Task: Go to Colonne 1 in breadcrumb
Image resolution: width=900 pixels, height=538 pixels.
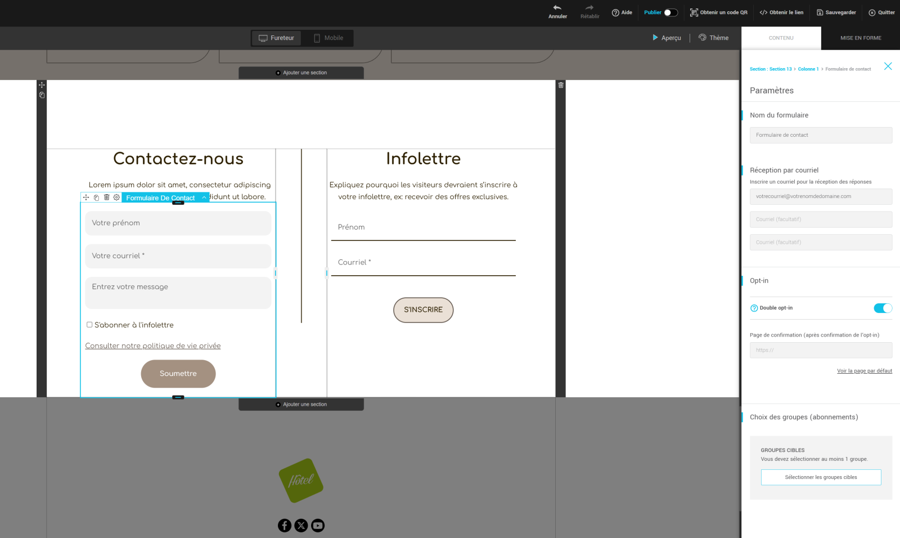Action: [808, 69]
